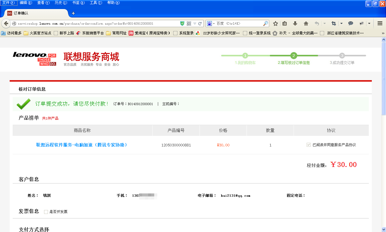The image size is (386, 232).
Task: Open the 历史 menu
Action: [x=61, y=3]
